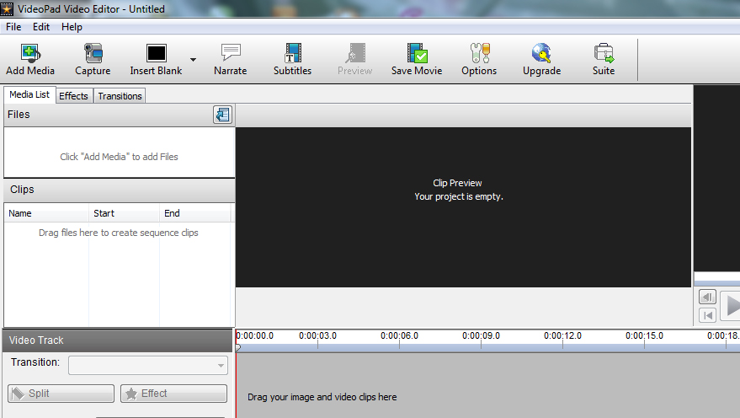Open the Edit menu
740x418 pixels.
click(41, 27)
